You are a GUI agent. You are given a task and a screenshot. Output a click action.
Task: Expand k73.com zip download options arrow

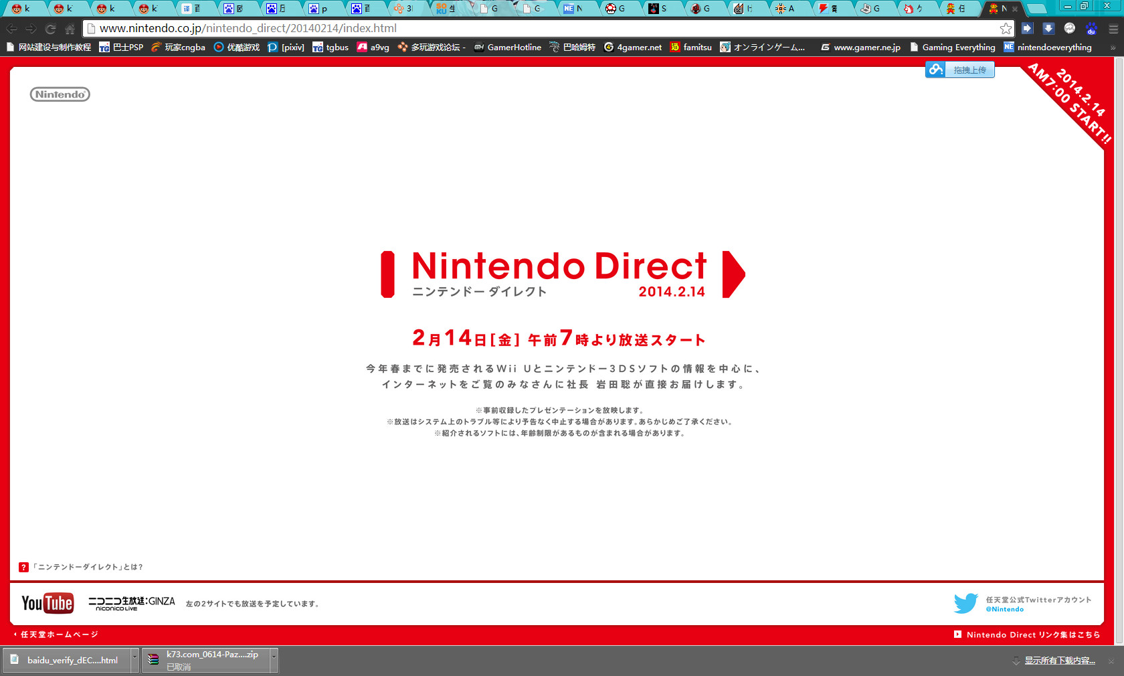click(x=274, y=660)
